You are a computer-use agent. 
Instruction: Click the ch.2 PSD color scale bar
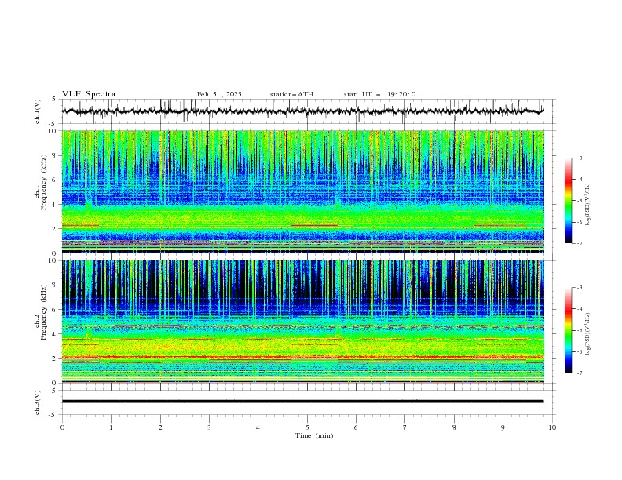pos(568,330)
